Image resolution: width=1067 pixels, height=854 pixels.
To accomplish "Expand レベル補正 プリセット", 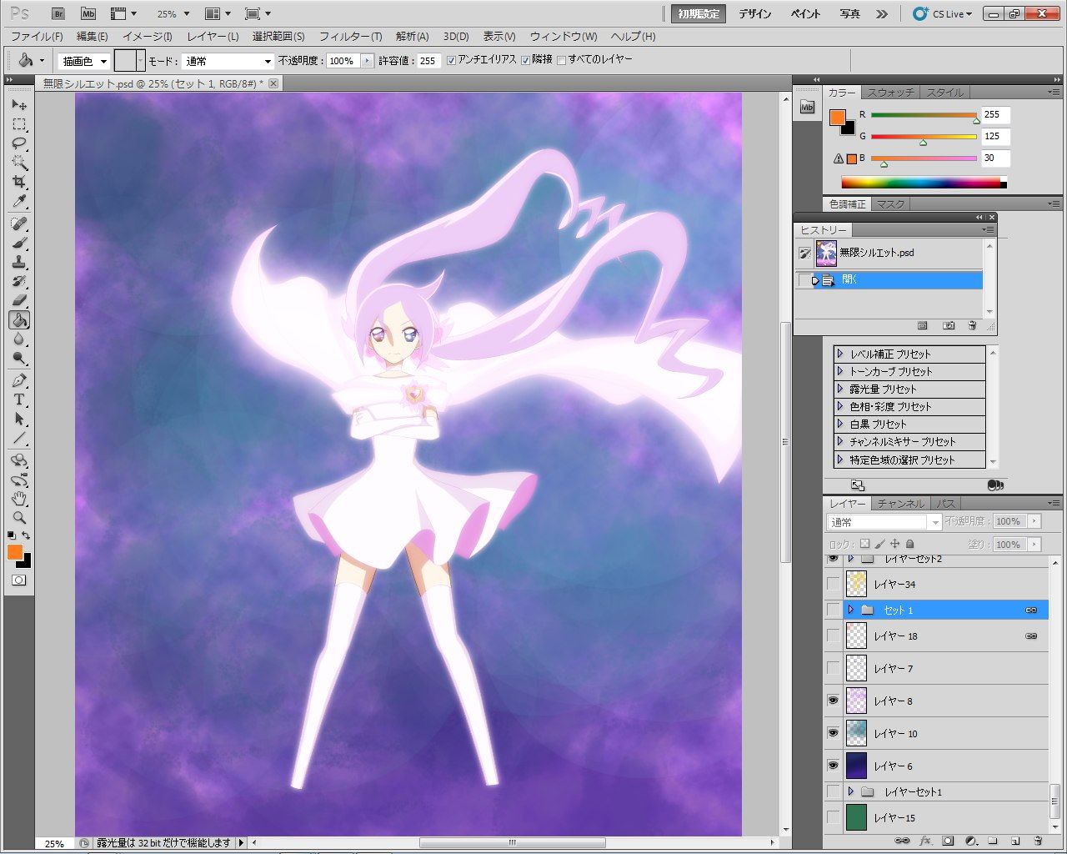I will click(x=840, y=354).
